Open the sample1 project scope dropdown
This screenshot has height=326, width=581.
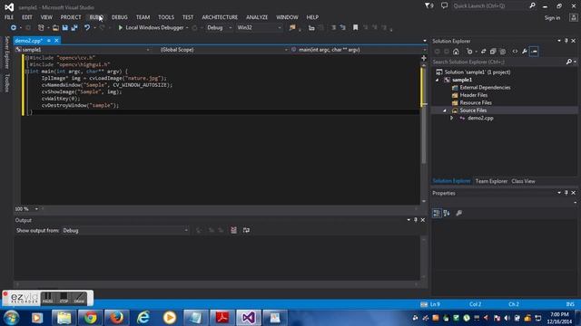83,50
